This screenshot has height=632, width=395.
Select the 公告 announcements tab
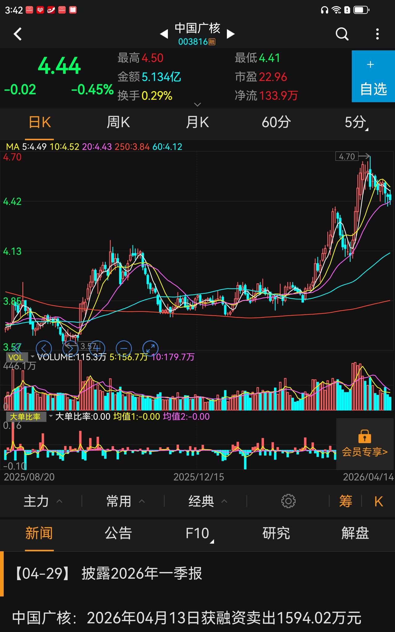118,533
